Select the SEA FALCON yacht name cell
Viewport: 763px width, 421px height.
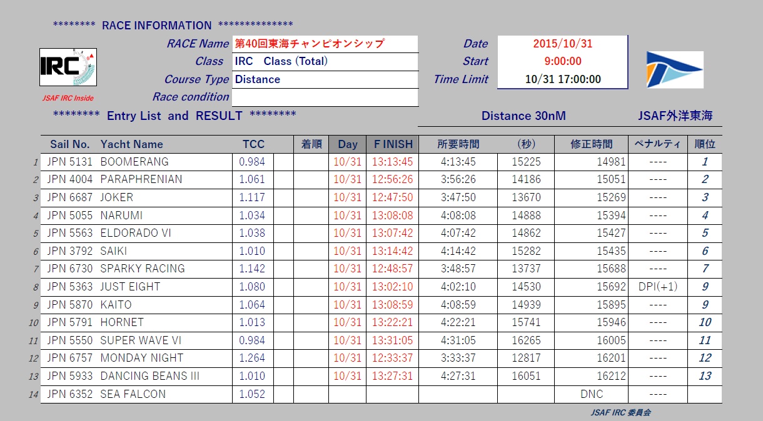coord(133,394)
